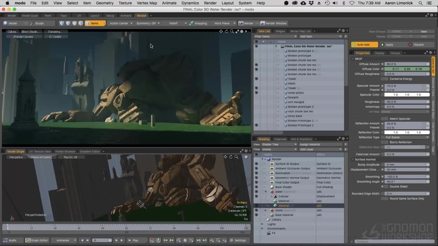Click the Assign Material button
The image size is (438, 246).
pos(320,144)
